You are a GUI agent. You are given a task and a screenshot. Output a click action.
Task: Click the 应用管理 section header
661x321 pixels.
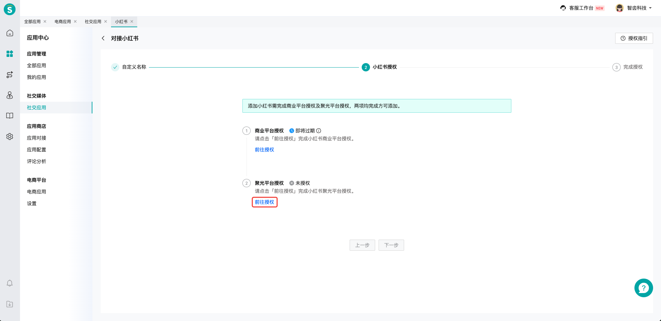[x=37, y=54]
